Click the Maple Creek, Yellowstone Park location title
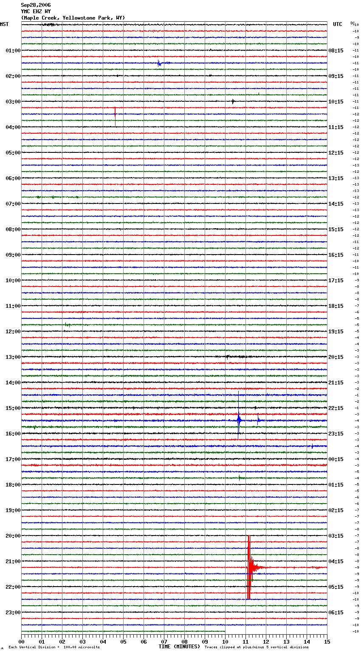 coord(73,18)
